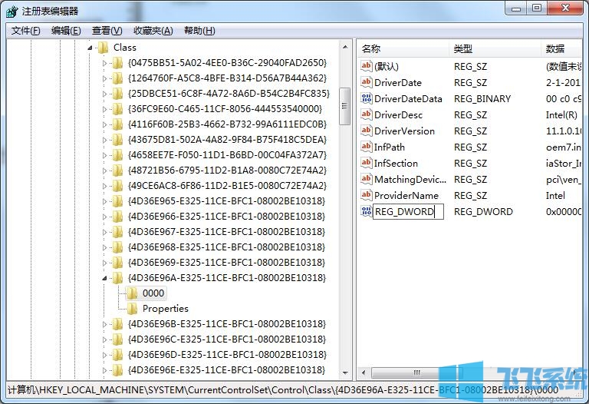Viewport: 589px width, 404px height.
Task: Open the 文件(F) menu
Action: [26, 31]
